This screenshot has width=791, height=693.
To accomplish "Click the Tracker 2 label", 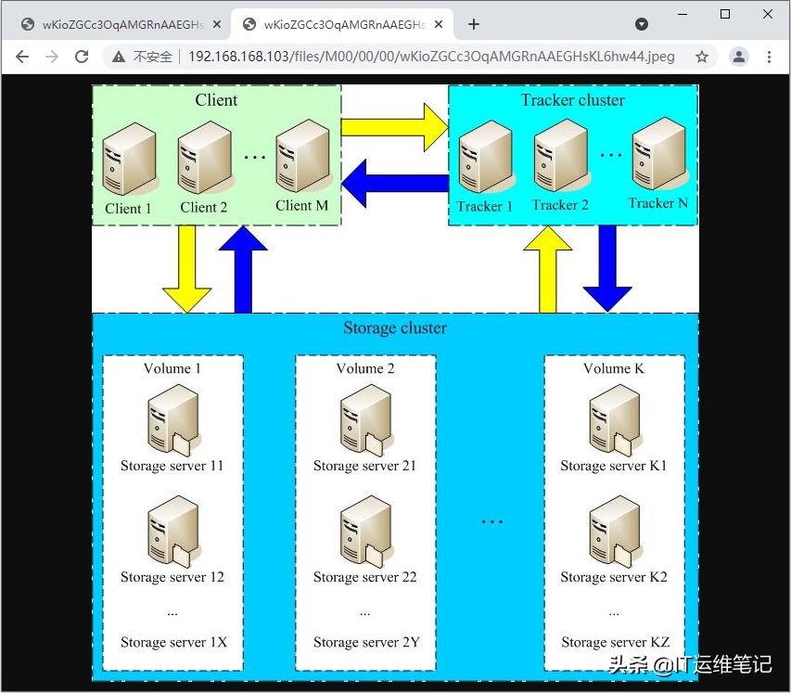I will [560, 205].
